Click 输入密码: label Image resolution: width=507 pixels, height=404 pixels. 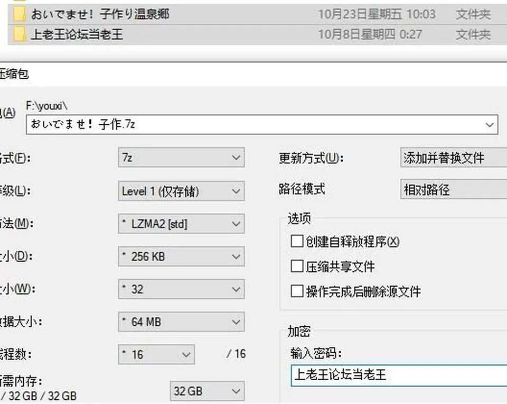point(316,353)
